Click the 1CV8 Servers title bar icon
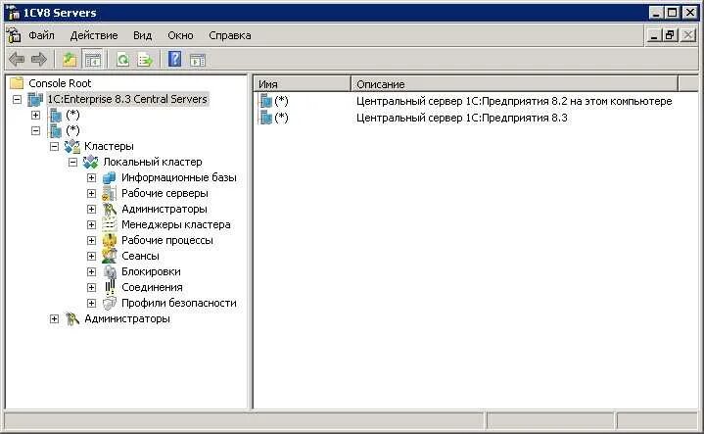This screenshot has width=704, height=434. (14, 13)
